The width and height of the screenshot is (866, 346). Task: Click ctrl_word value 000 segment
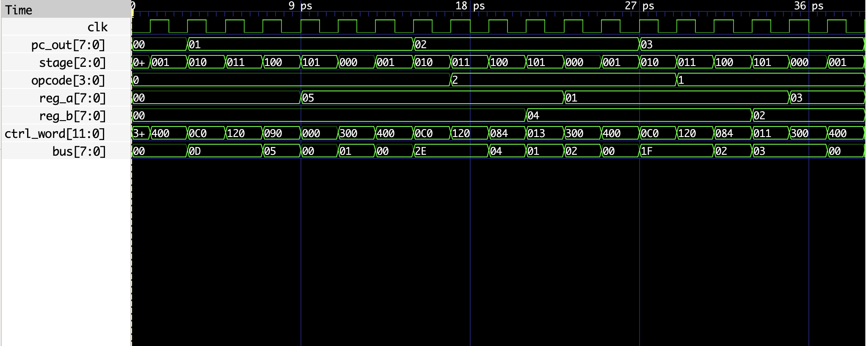[319, 133]
